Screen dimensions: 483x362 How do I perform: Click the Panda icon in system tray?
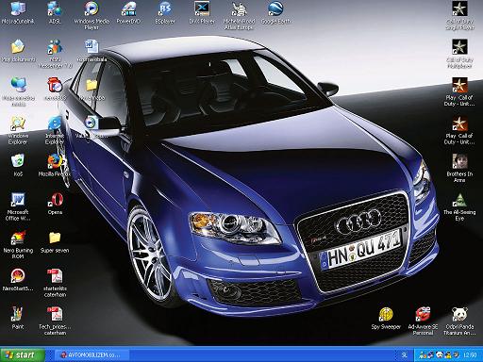pos(440,355)
